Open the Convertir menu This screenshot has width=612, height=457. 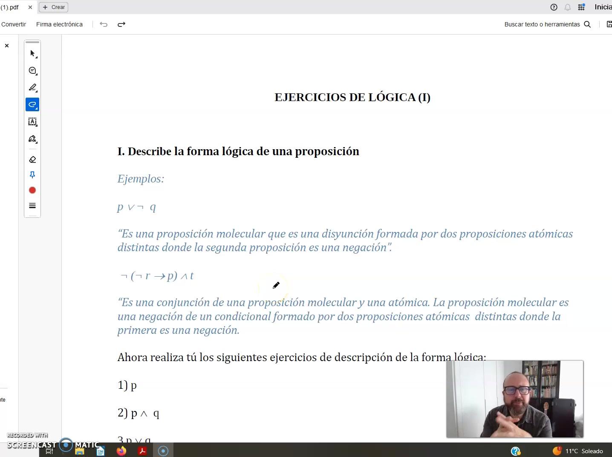(x=14, y=24)
